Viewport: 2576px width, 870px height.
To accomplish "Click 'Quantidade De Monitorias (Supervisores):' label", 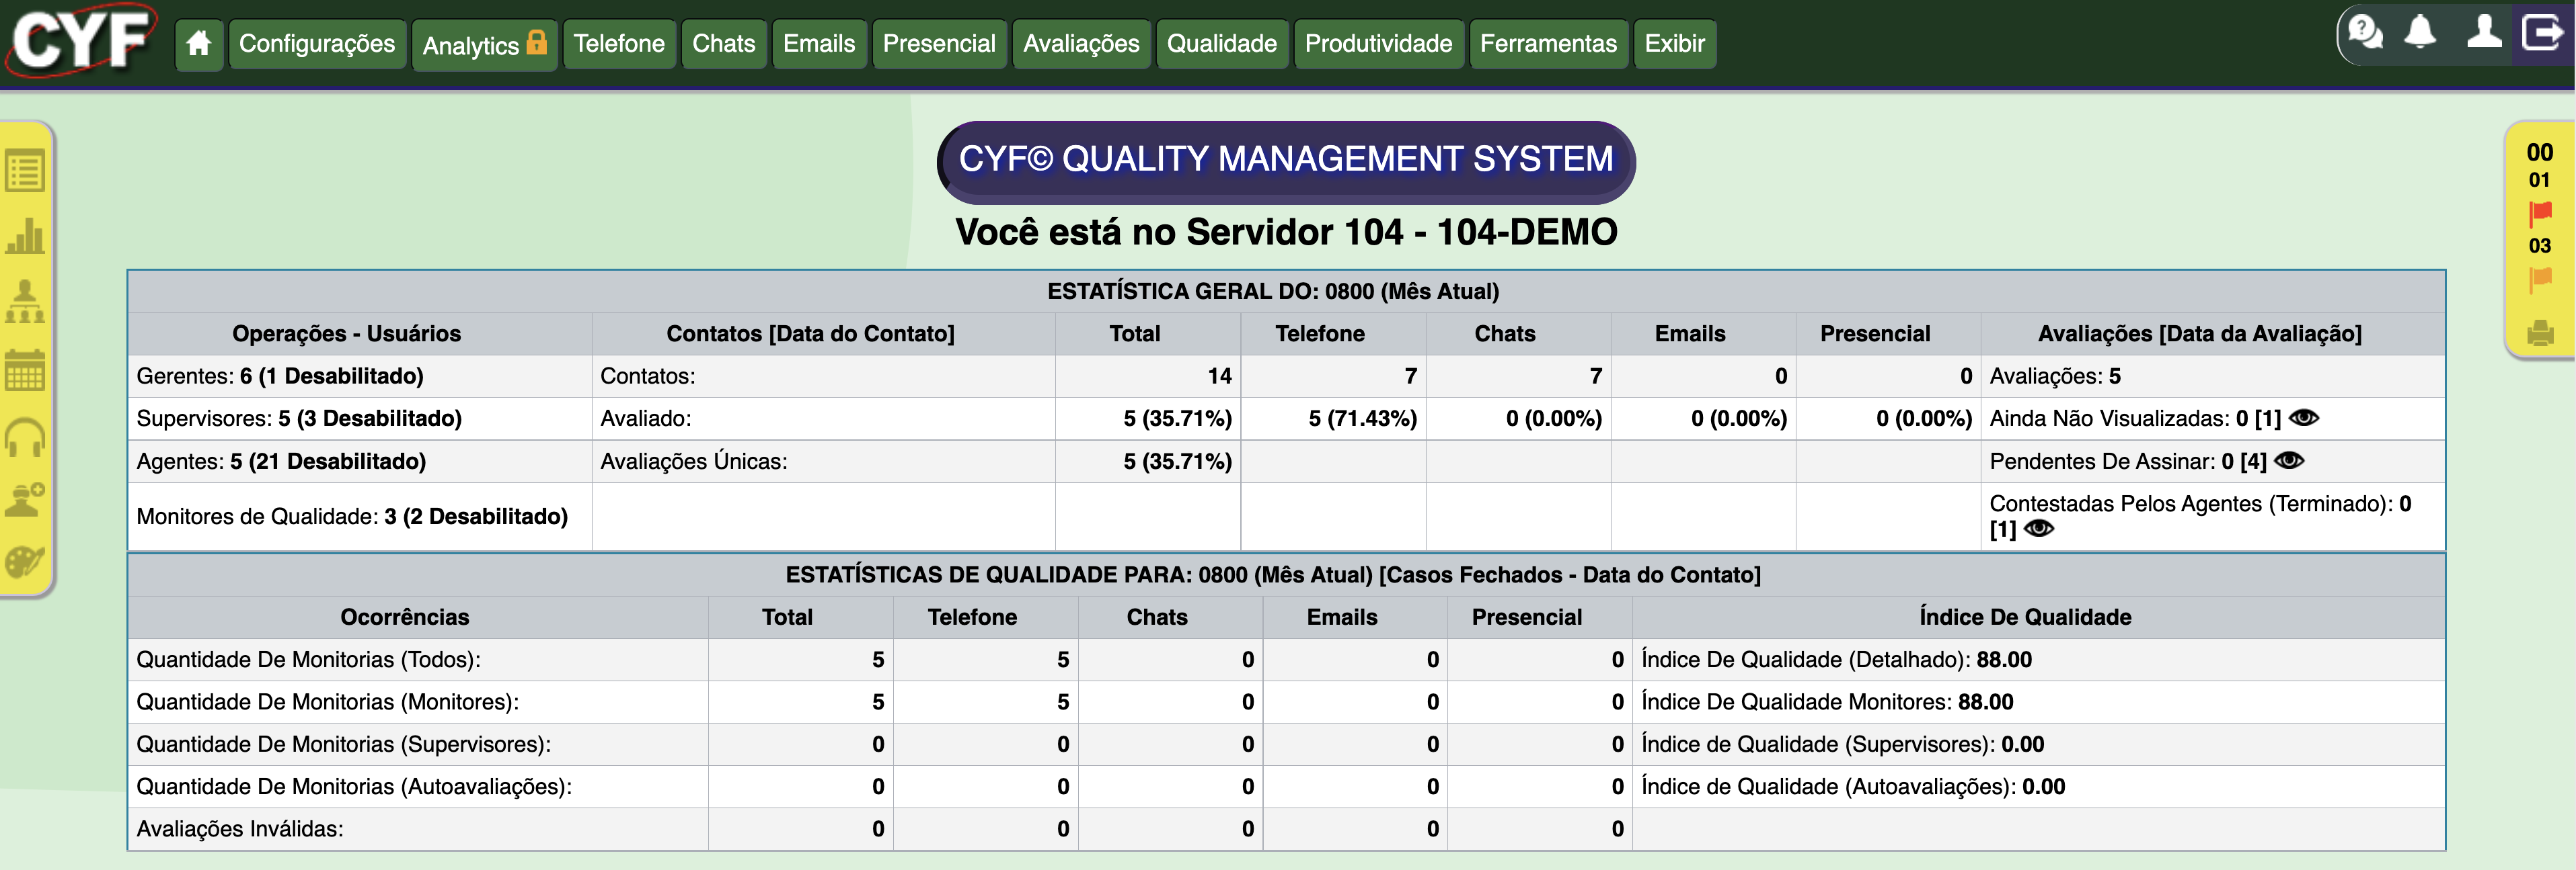I will (x=343, y=744).
